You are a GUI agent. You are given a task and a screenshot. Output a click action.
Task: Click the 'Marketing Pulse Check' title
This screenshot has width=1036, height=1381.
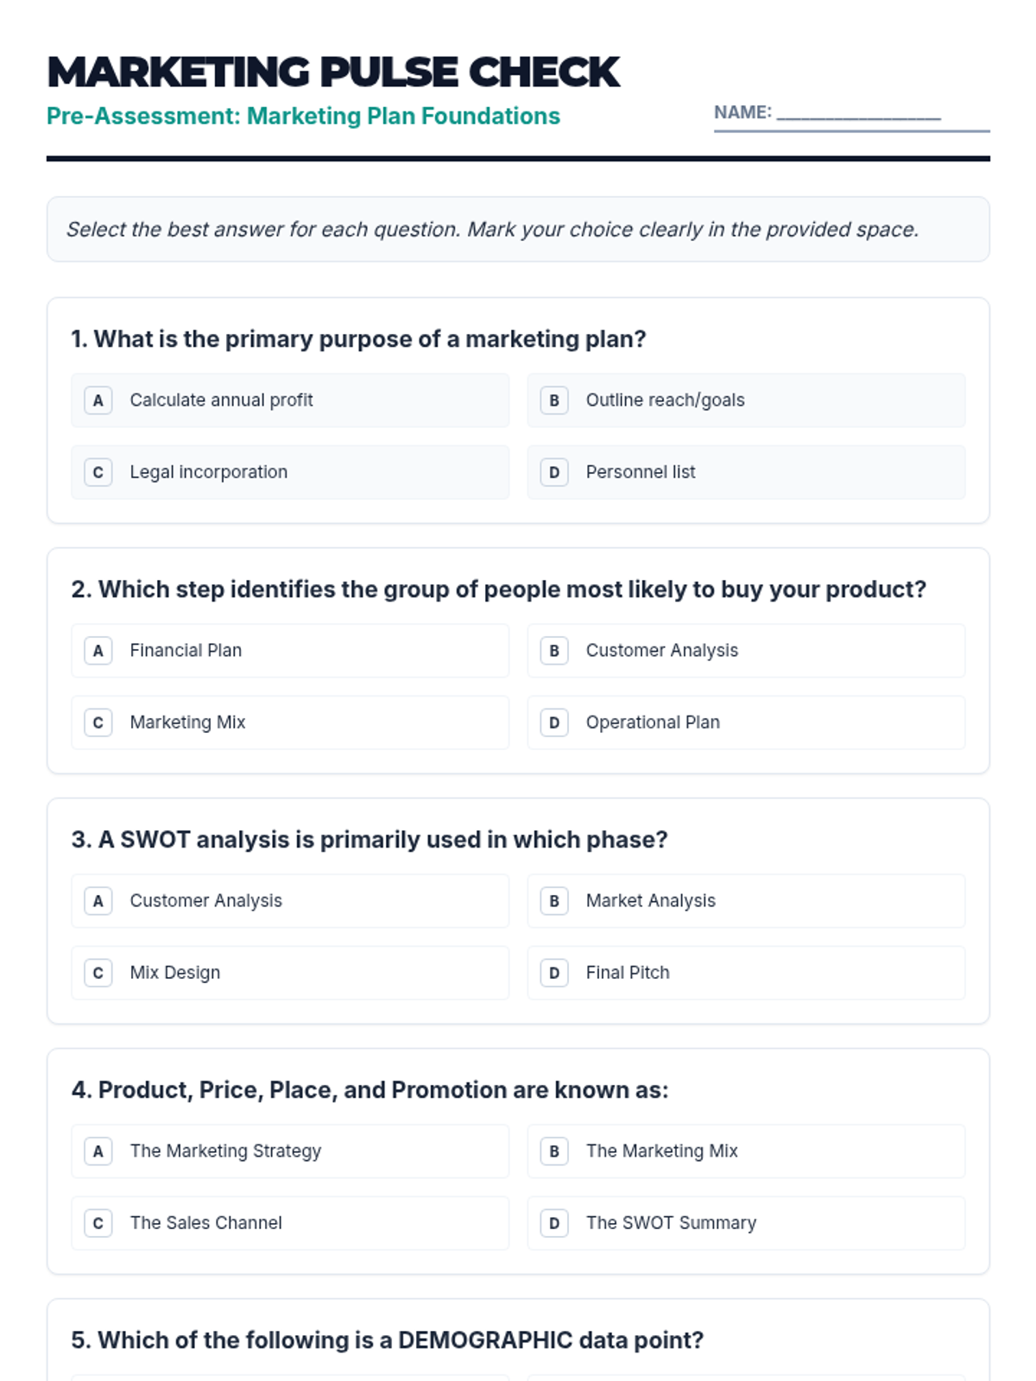[333, 72]
